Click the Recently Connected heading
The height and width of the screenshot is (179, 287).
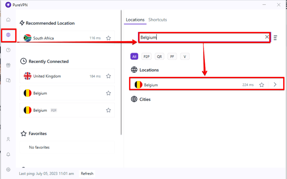coord(49,62)
